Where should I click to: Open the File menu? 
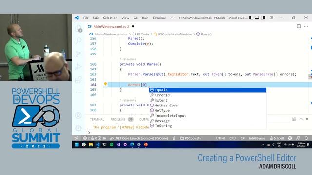tap(86, 17)
